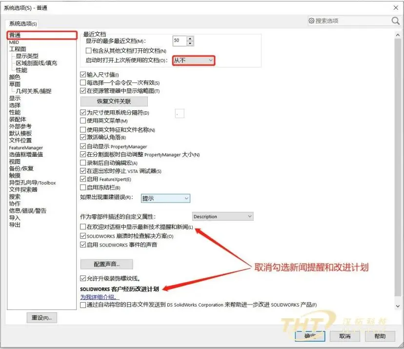
Task: Open the 提示 rebuild error dropdown
Action: click(x=166, y=198)
